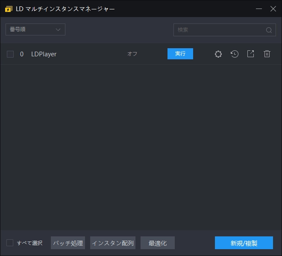Create instance with 新規/複製 button
The width and height of the screenshot is (282, 256).
tap(244, 243)
